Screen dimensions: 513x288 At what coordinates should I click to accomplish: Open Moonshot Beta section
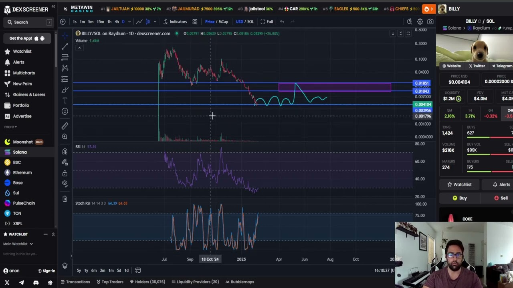(23, 142)
